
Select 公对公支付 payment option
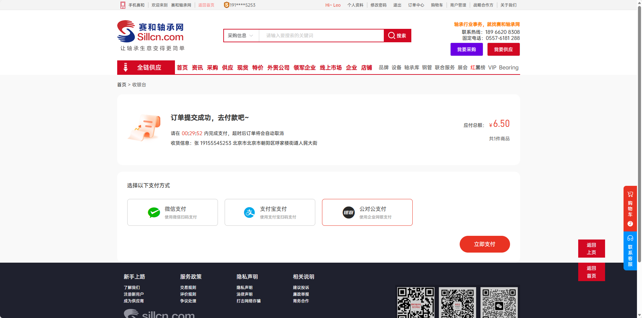[367, 212]
